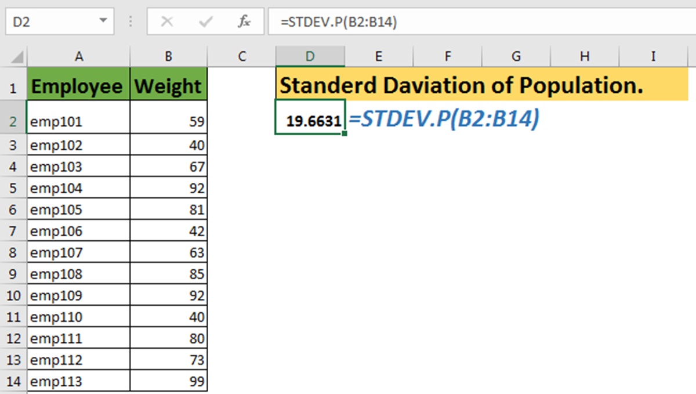Click the green fill handle on cell D2
Image resolution: width=696 pixels, height=394 pixels.
(345, 133)
